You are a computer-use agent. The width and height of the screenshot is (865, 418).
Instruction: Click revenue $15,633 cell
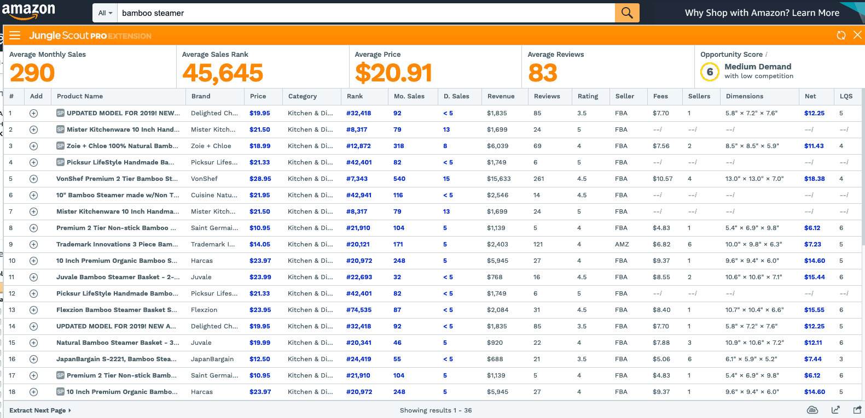pos(499,179)
